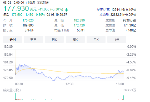Switch to the 五日 five-day tab
Viewport: 150px width, 102px height.
pos(33,40)
